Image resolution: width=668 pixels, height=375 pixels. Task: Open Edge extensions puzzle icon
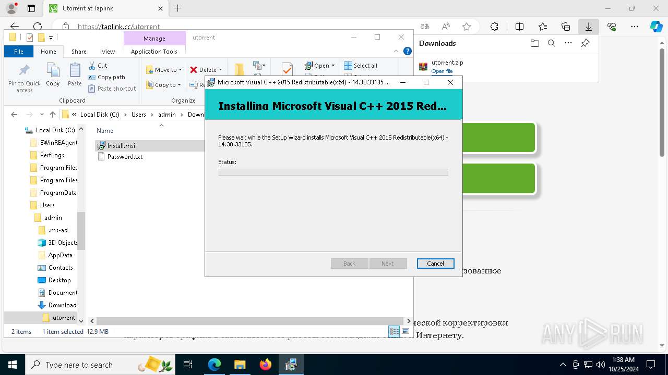click(494, 27)
